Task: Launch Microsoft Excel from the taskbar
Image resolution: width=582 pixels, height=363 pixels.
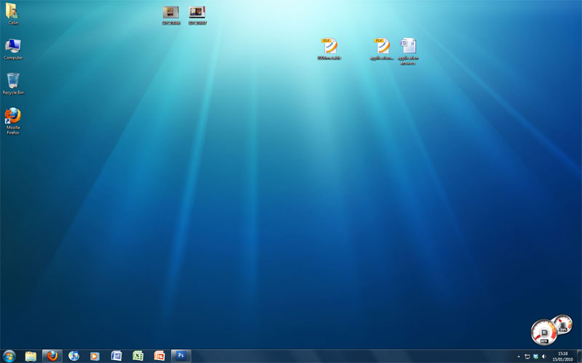Action: [x=137, y=356]
